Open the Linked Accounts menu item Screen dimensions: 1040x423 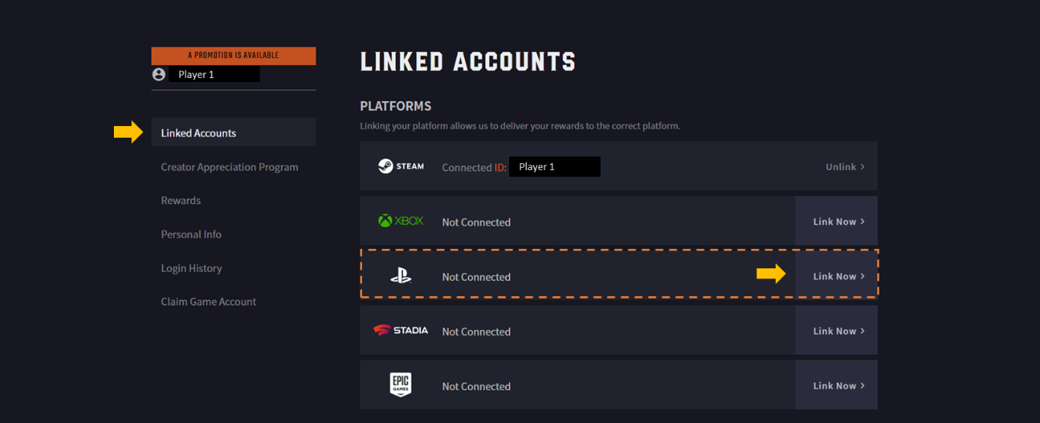click(198, 133)
